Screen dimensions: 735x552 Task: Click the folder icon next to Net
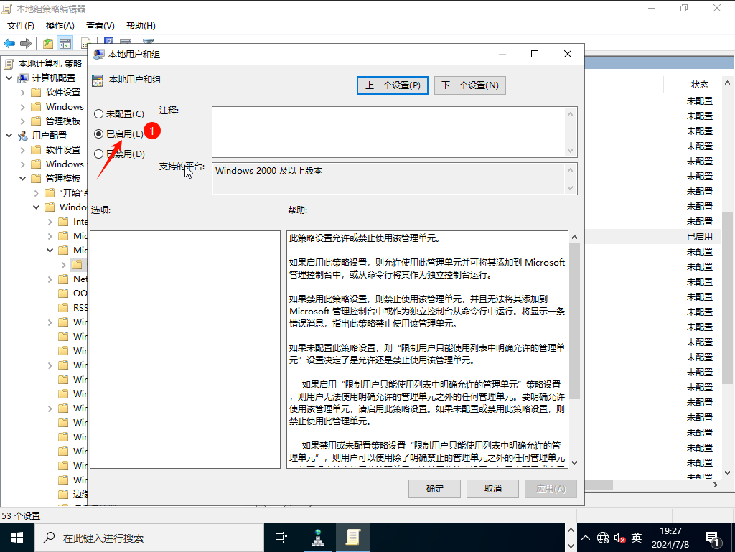(63, 279)
